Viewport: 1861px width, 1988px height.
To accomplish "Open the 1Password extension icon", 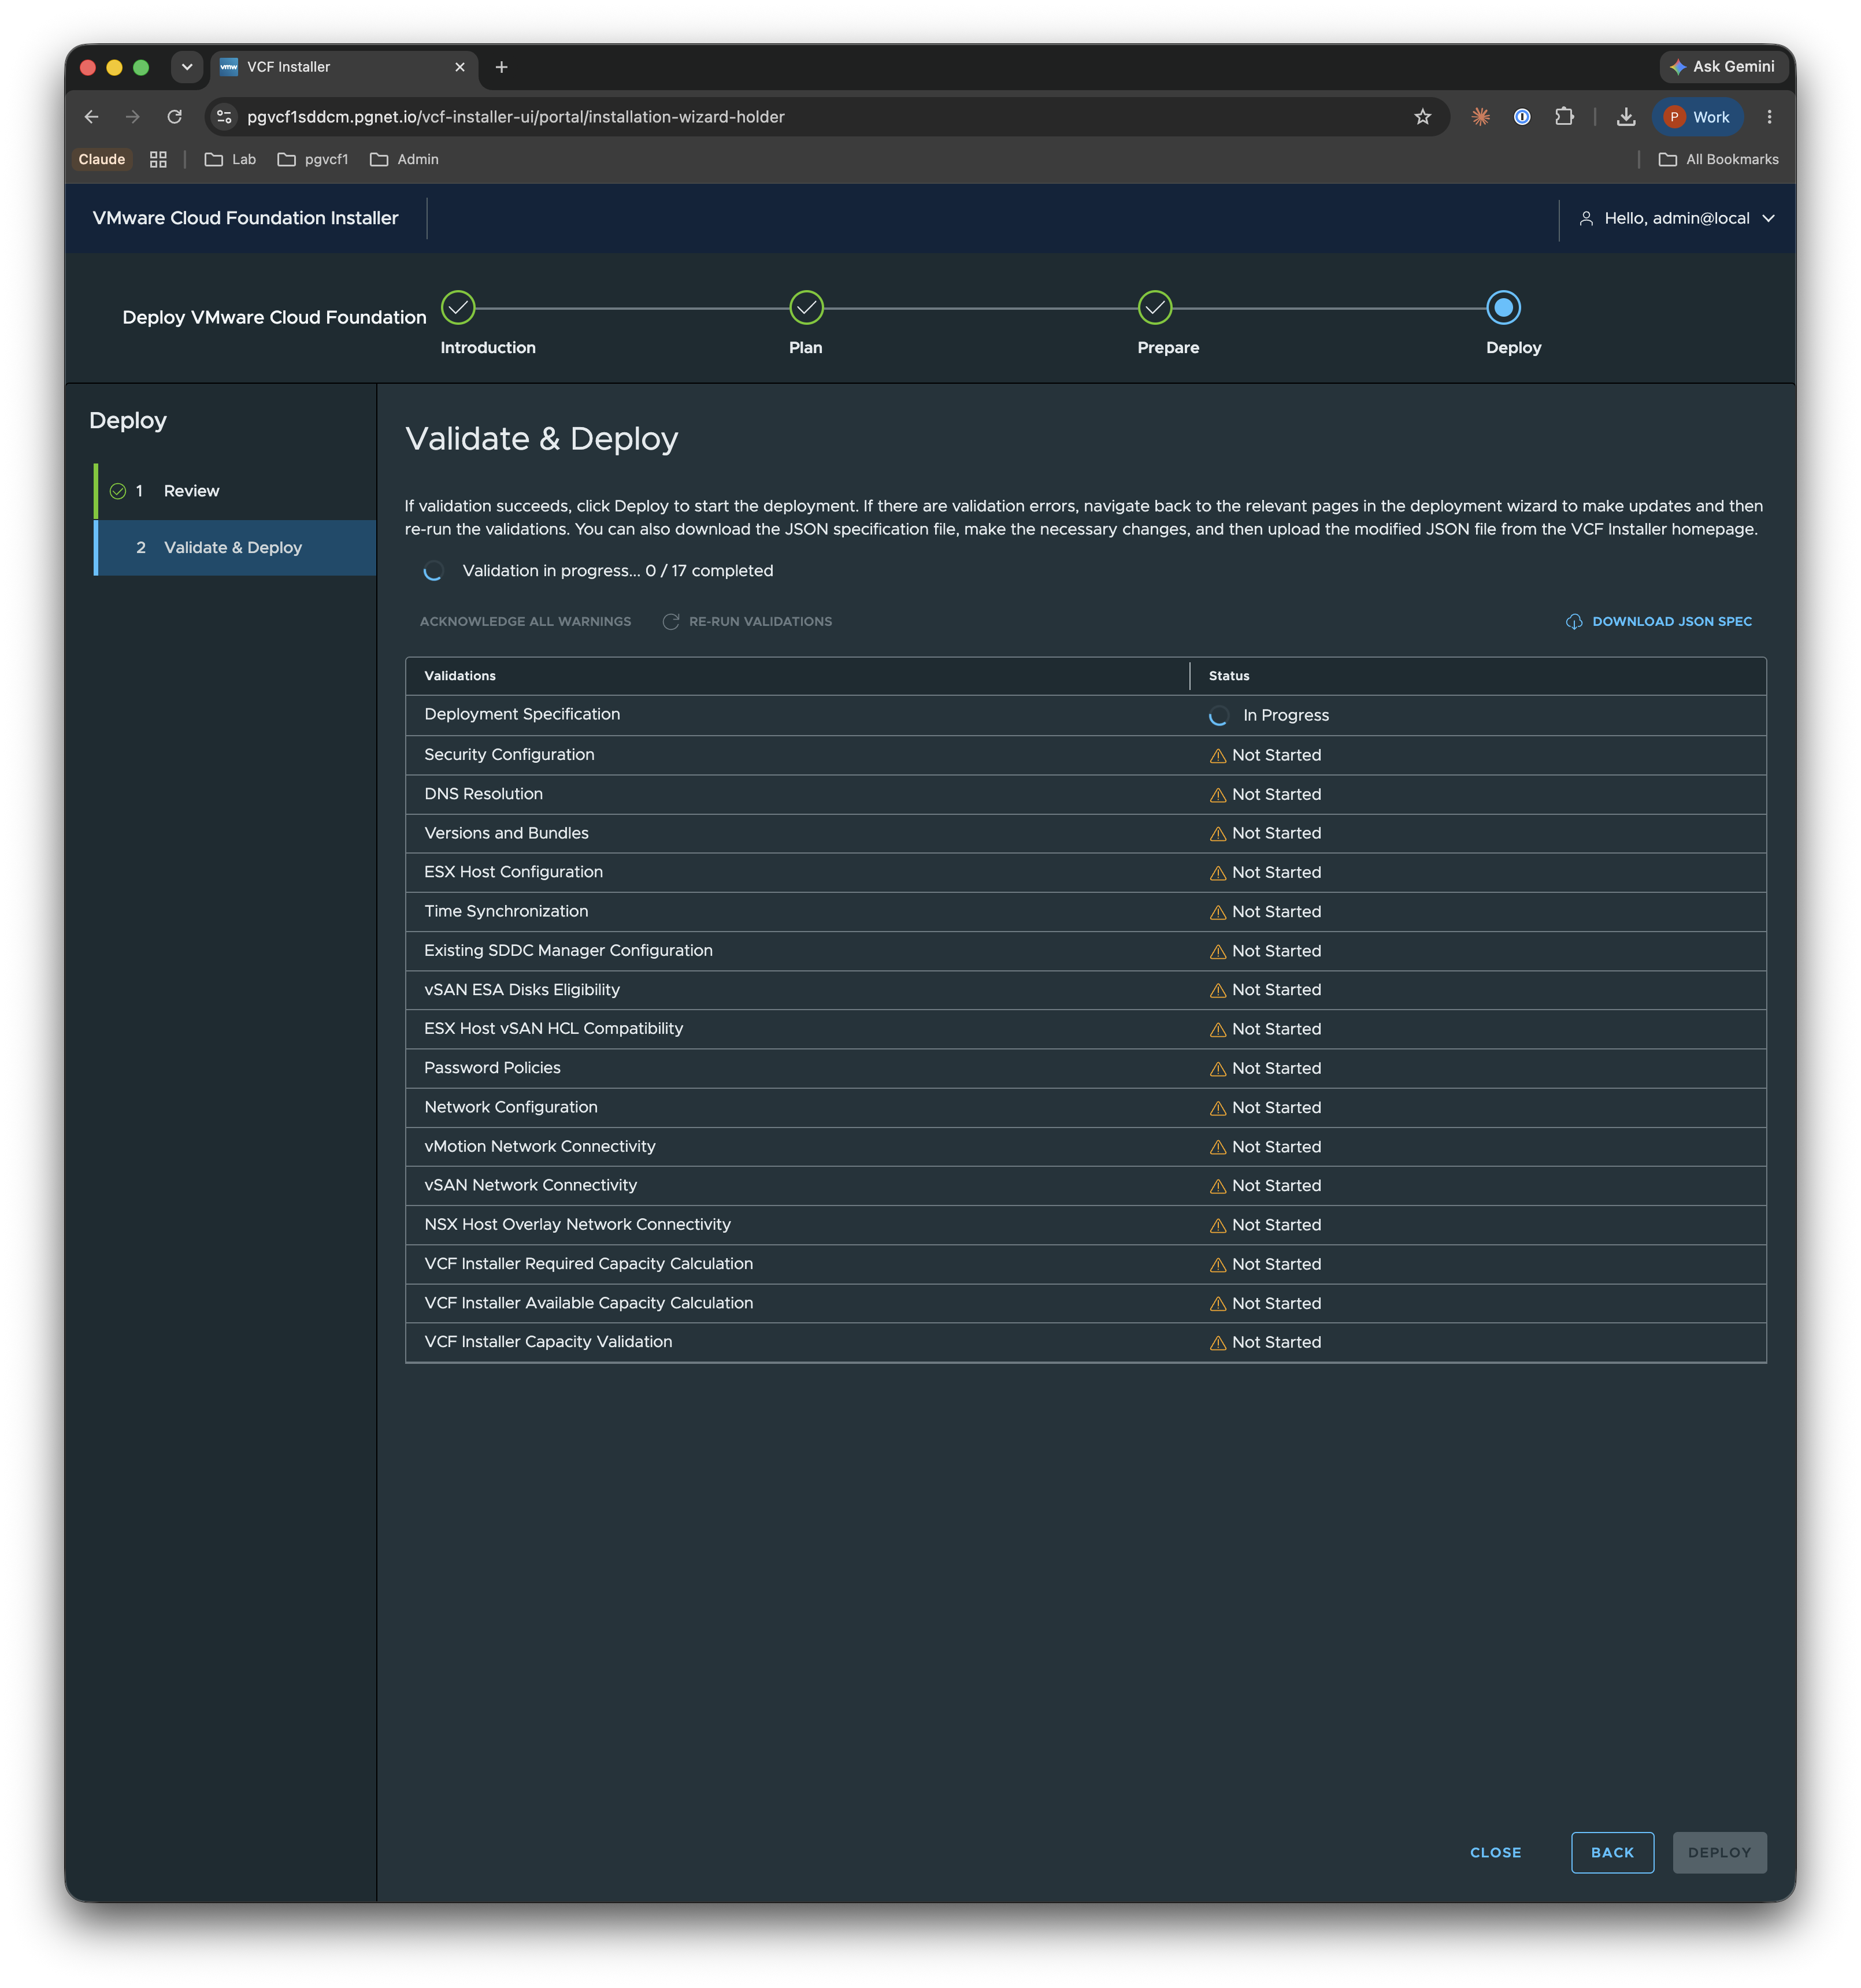I will (1521, 117).
